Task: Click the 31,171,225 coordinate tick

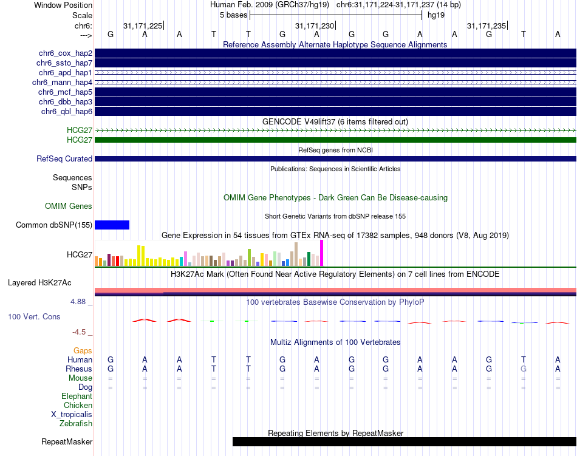Action: click(143, 26)
